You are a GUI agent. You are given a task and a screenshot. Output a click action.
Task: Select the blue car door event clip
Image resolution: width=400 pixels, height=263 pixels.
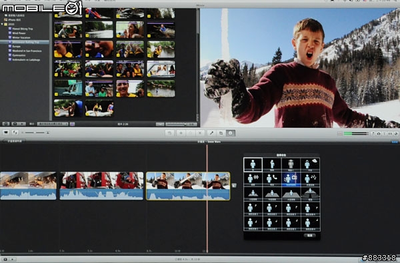click(x=68, y=89)
